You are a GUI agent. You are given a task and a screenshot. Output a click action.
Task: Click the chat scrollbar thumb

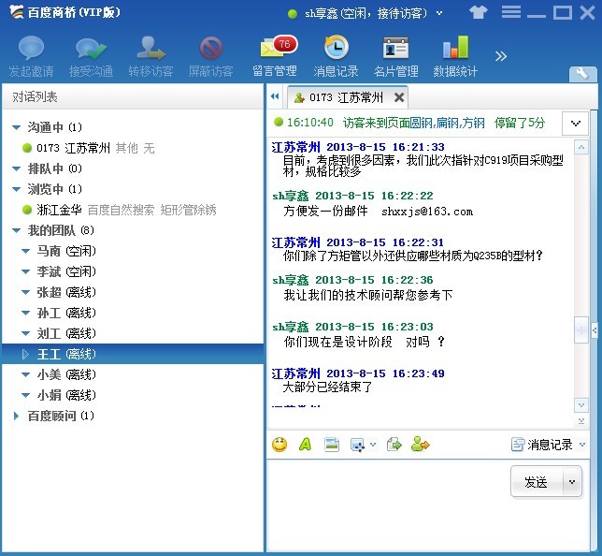pyautogui.click(x=580, y=329)
